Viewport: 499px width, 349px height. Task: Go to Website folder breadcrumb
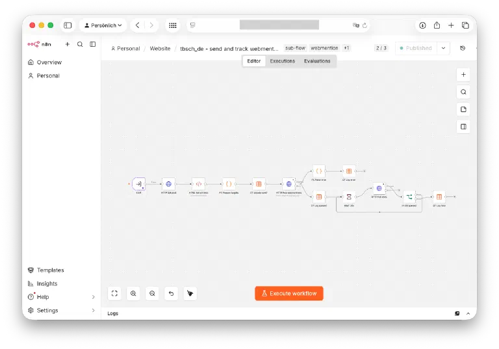(160, 48)
